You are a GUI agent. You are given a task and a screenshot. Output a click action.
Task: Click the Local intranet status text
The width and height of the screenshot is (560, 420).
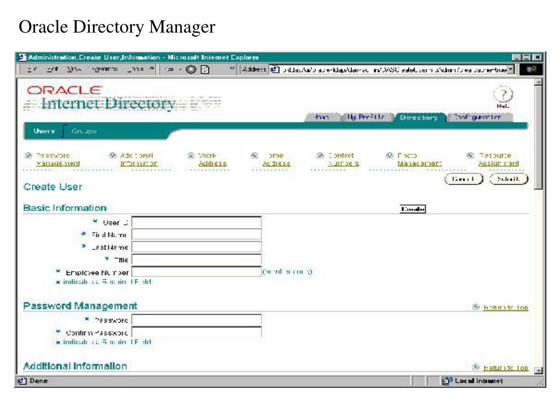479,381
